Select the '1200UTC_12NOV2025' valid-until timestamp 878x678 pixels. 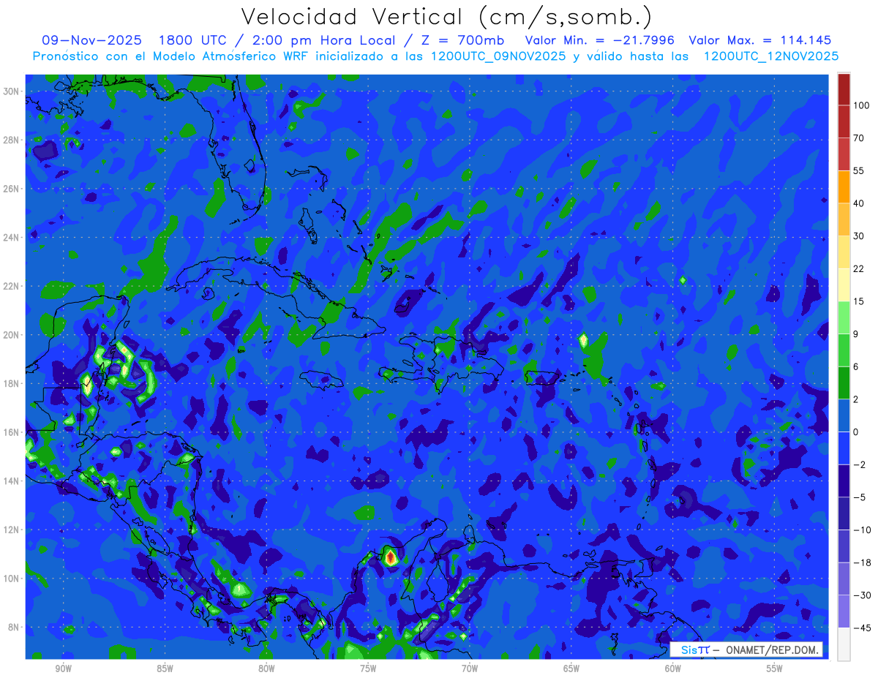[x=771, y=56]
